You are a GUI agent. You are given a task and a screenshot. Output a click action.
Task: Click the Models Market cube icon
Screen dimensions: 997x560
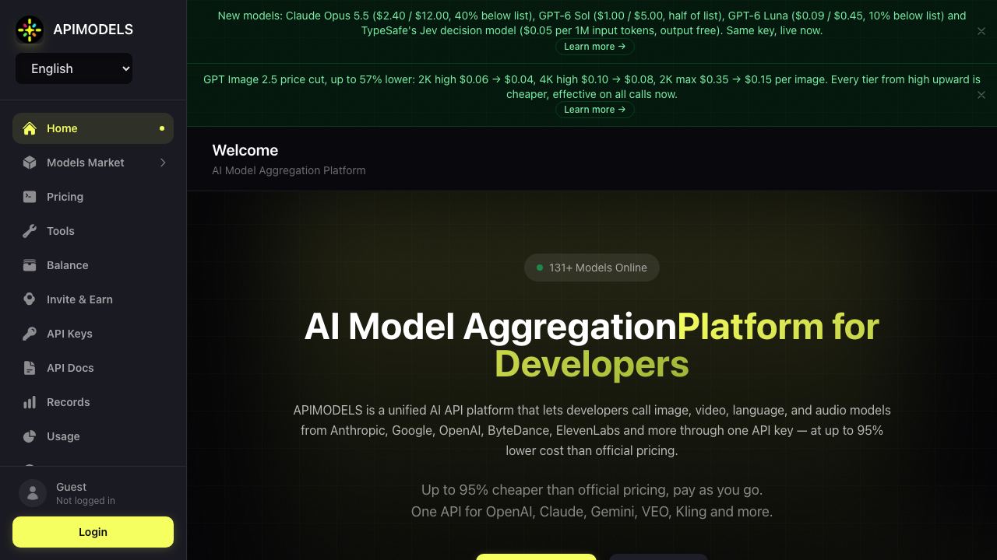(x=30, y=163)
